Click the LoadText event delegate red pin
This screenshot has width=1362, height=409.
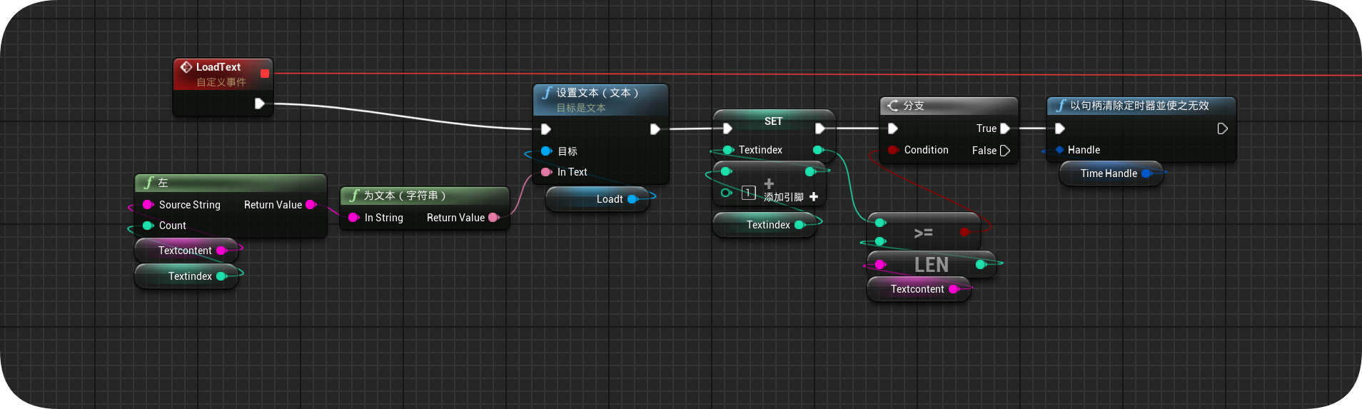click(265, 74)
